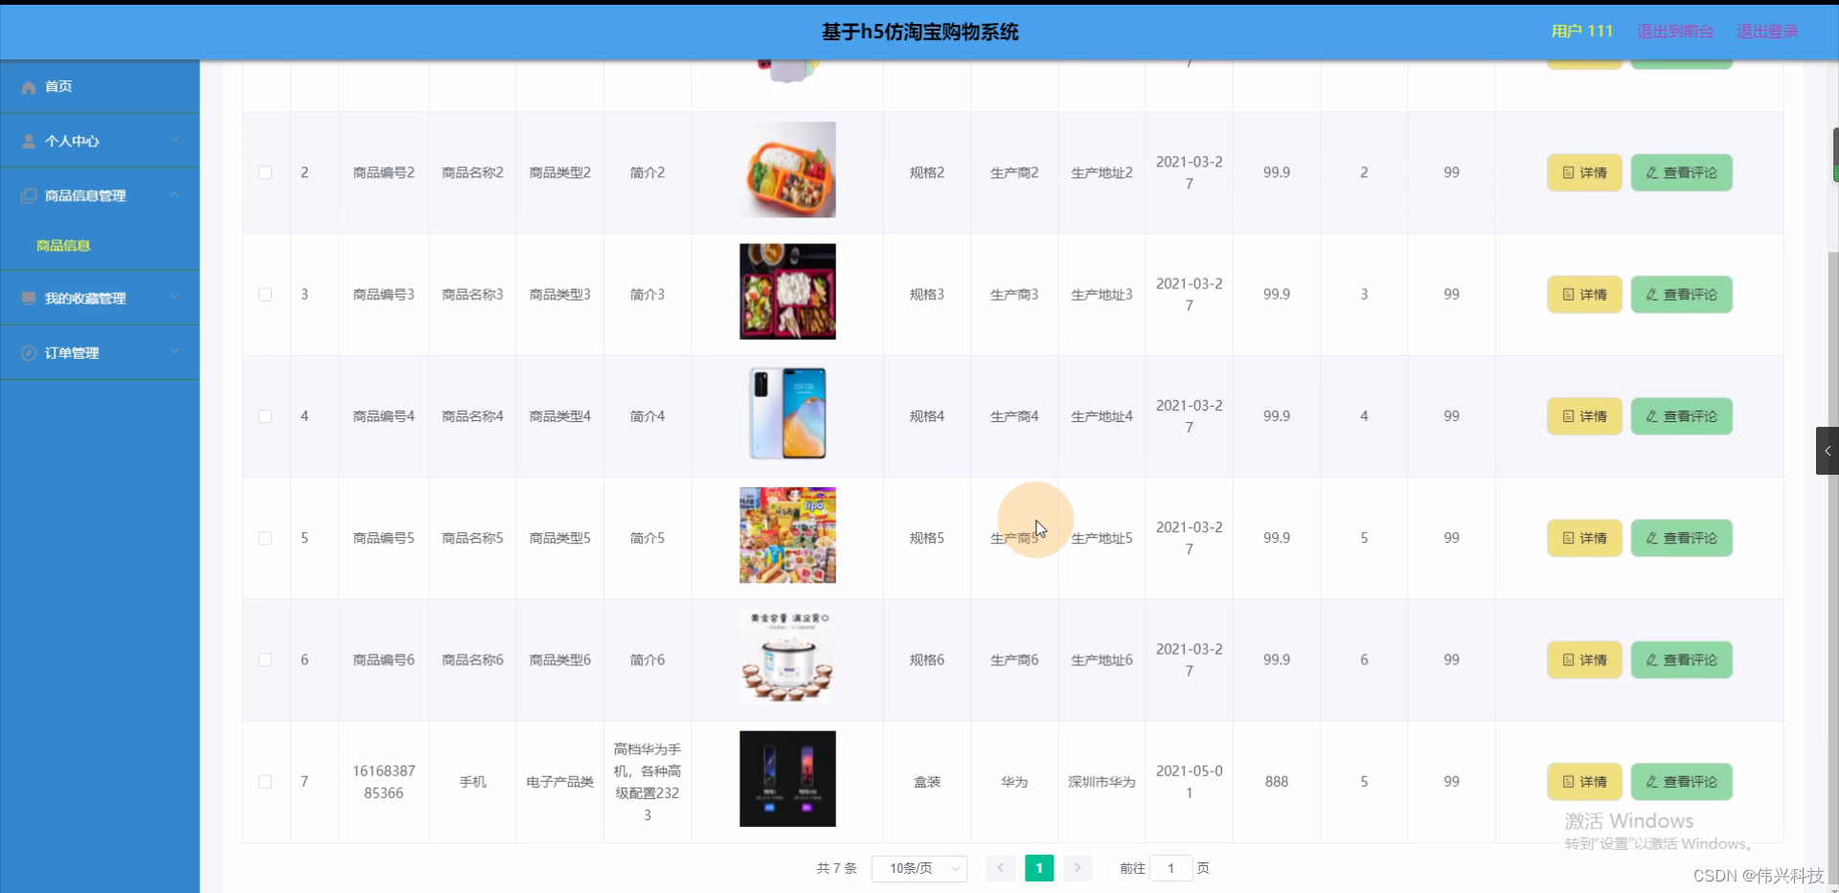Check the checkbox on row 2
Viewport: 1839px width, 893px height.
[x=265, y=172]
